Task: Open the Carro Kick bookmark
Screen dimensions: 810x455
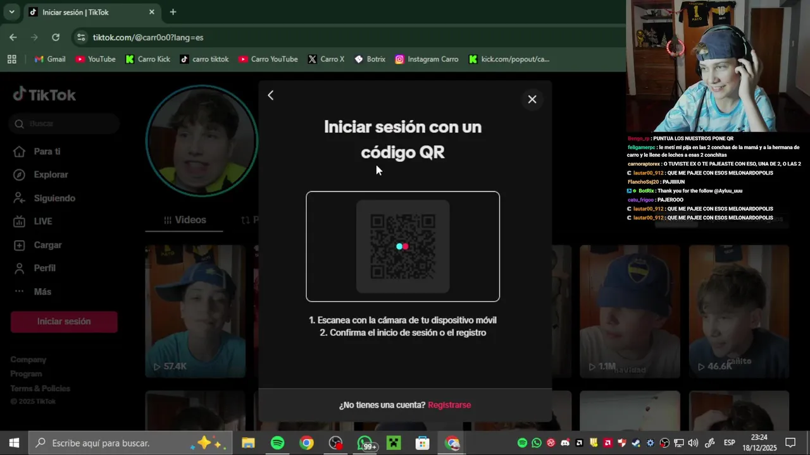Action: click(147, 59)
